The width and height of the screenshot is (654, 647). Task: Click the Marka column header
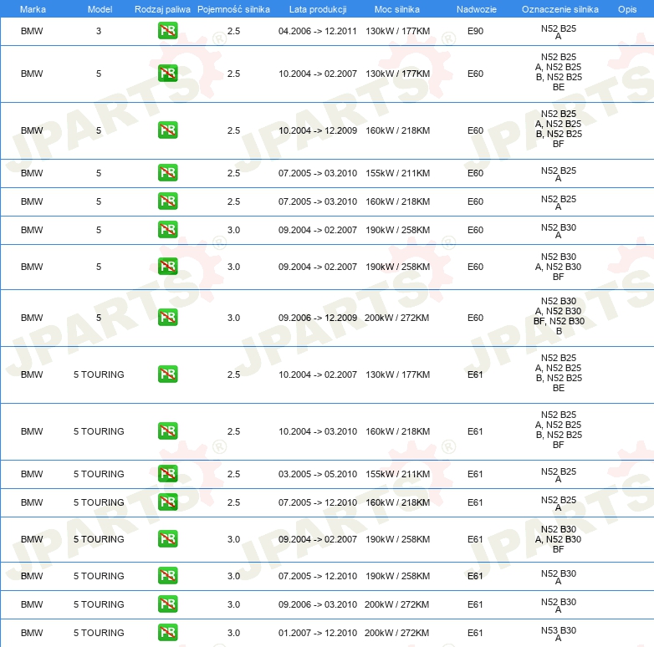click(x=33, y=8)
